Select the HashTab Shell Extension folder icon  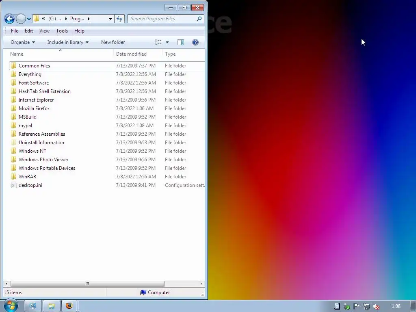pos(13,91)
